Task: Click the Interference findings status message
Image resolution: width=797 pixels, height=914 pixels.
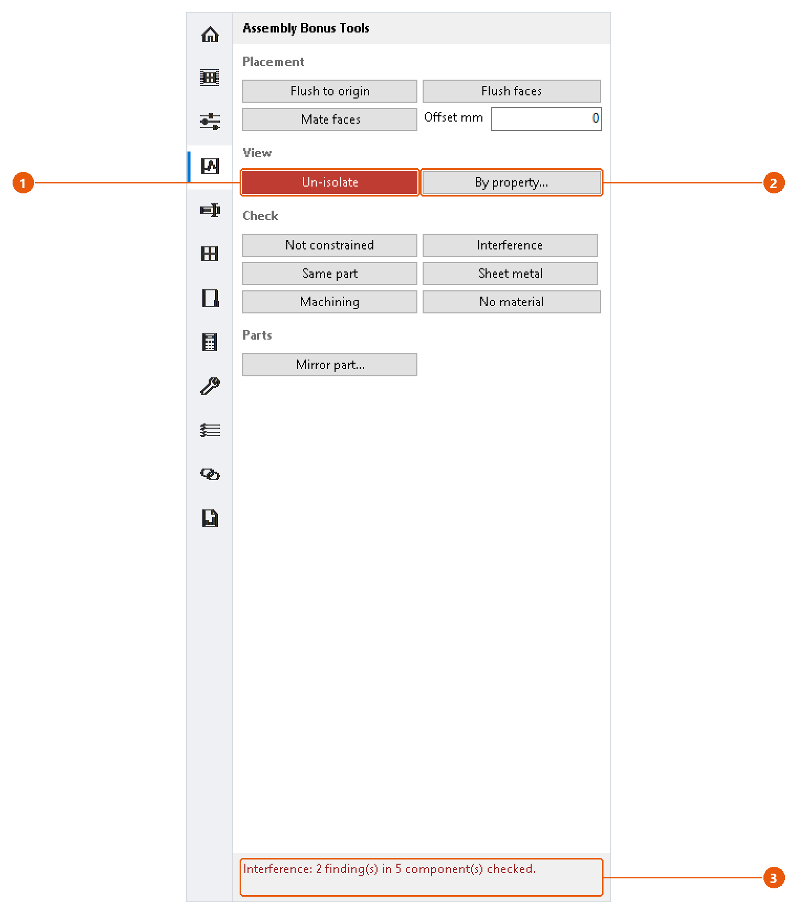Action: (x=390, y=869)
